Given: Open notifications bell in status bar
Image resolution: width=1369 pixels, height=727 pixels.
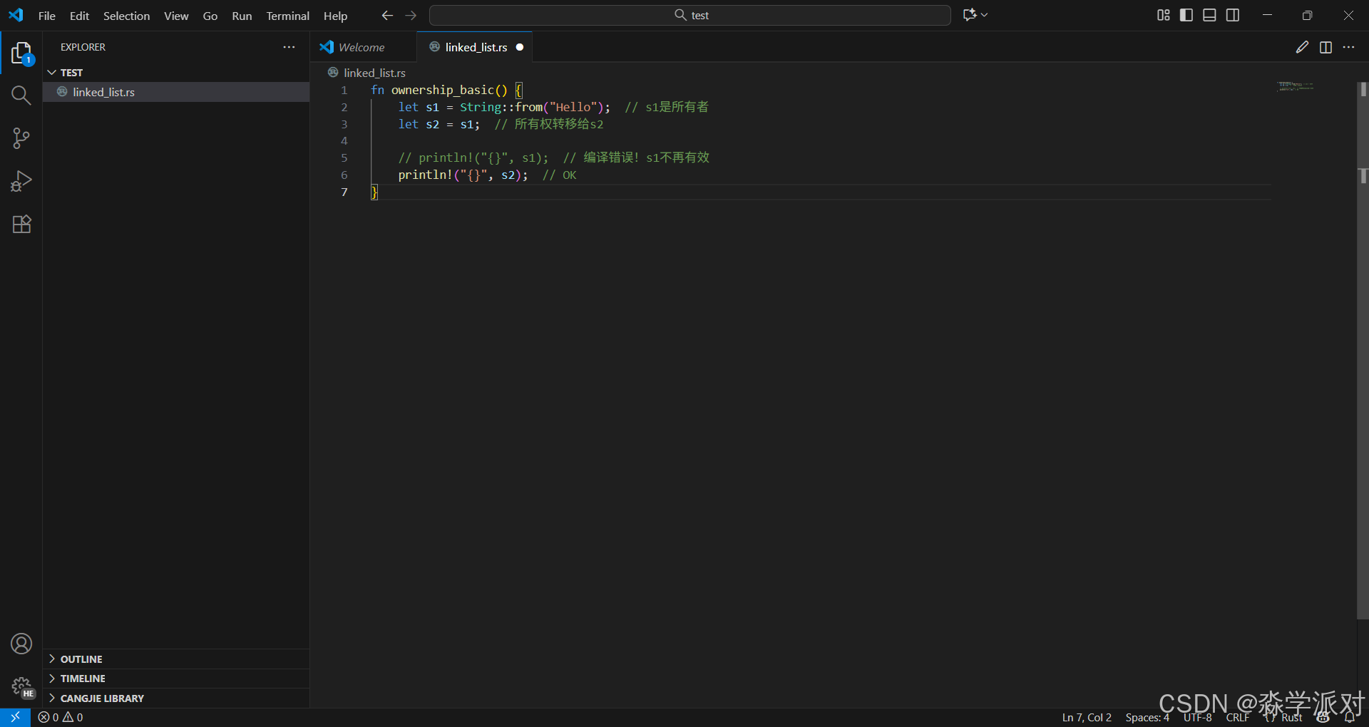Looking at the screenshot, I should [1349, 718].
